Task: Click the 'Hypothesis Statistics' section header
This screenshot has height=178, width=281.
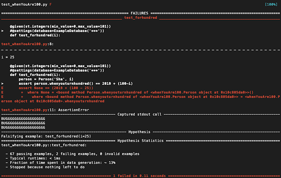Action: tap(140, 140)
